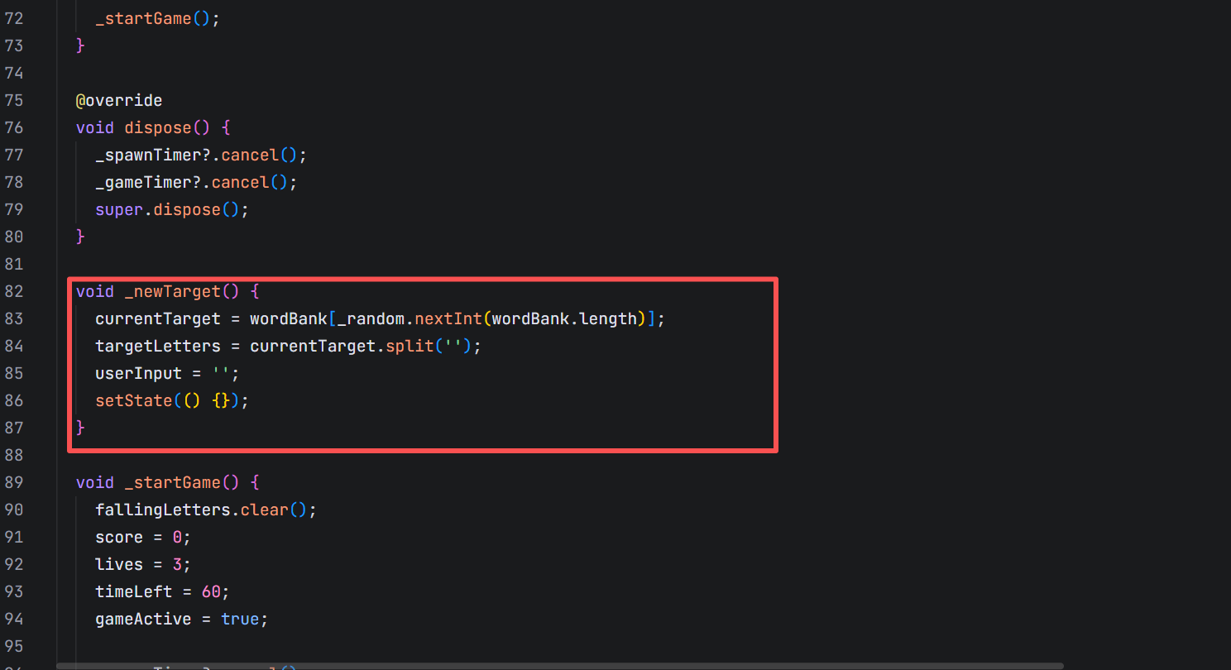Click targetLetters on line 84
The image size is (1231, 670).
(158, 346)
